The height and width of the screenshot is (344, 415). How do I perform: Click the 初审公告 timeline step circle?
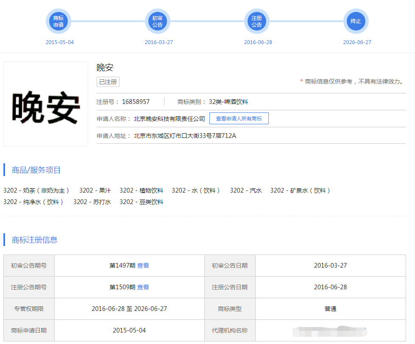158,21
